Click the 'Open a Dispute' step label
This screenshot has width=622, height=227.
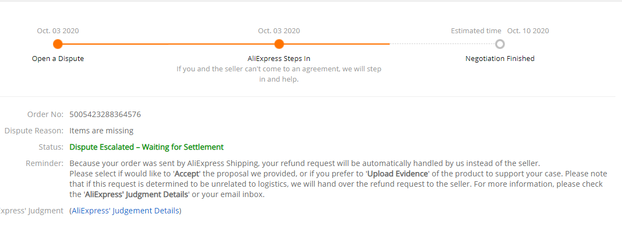coord(58,58)
